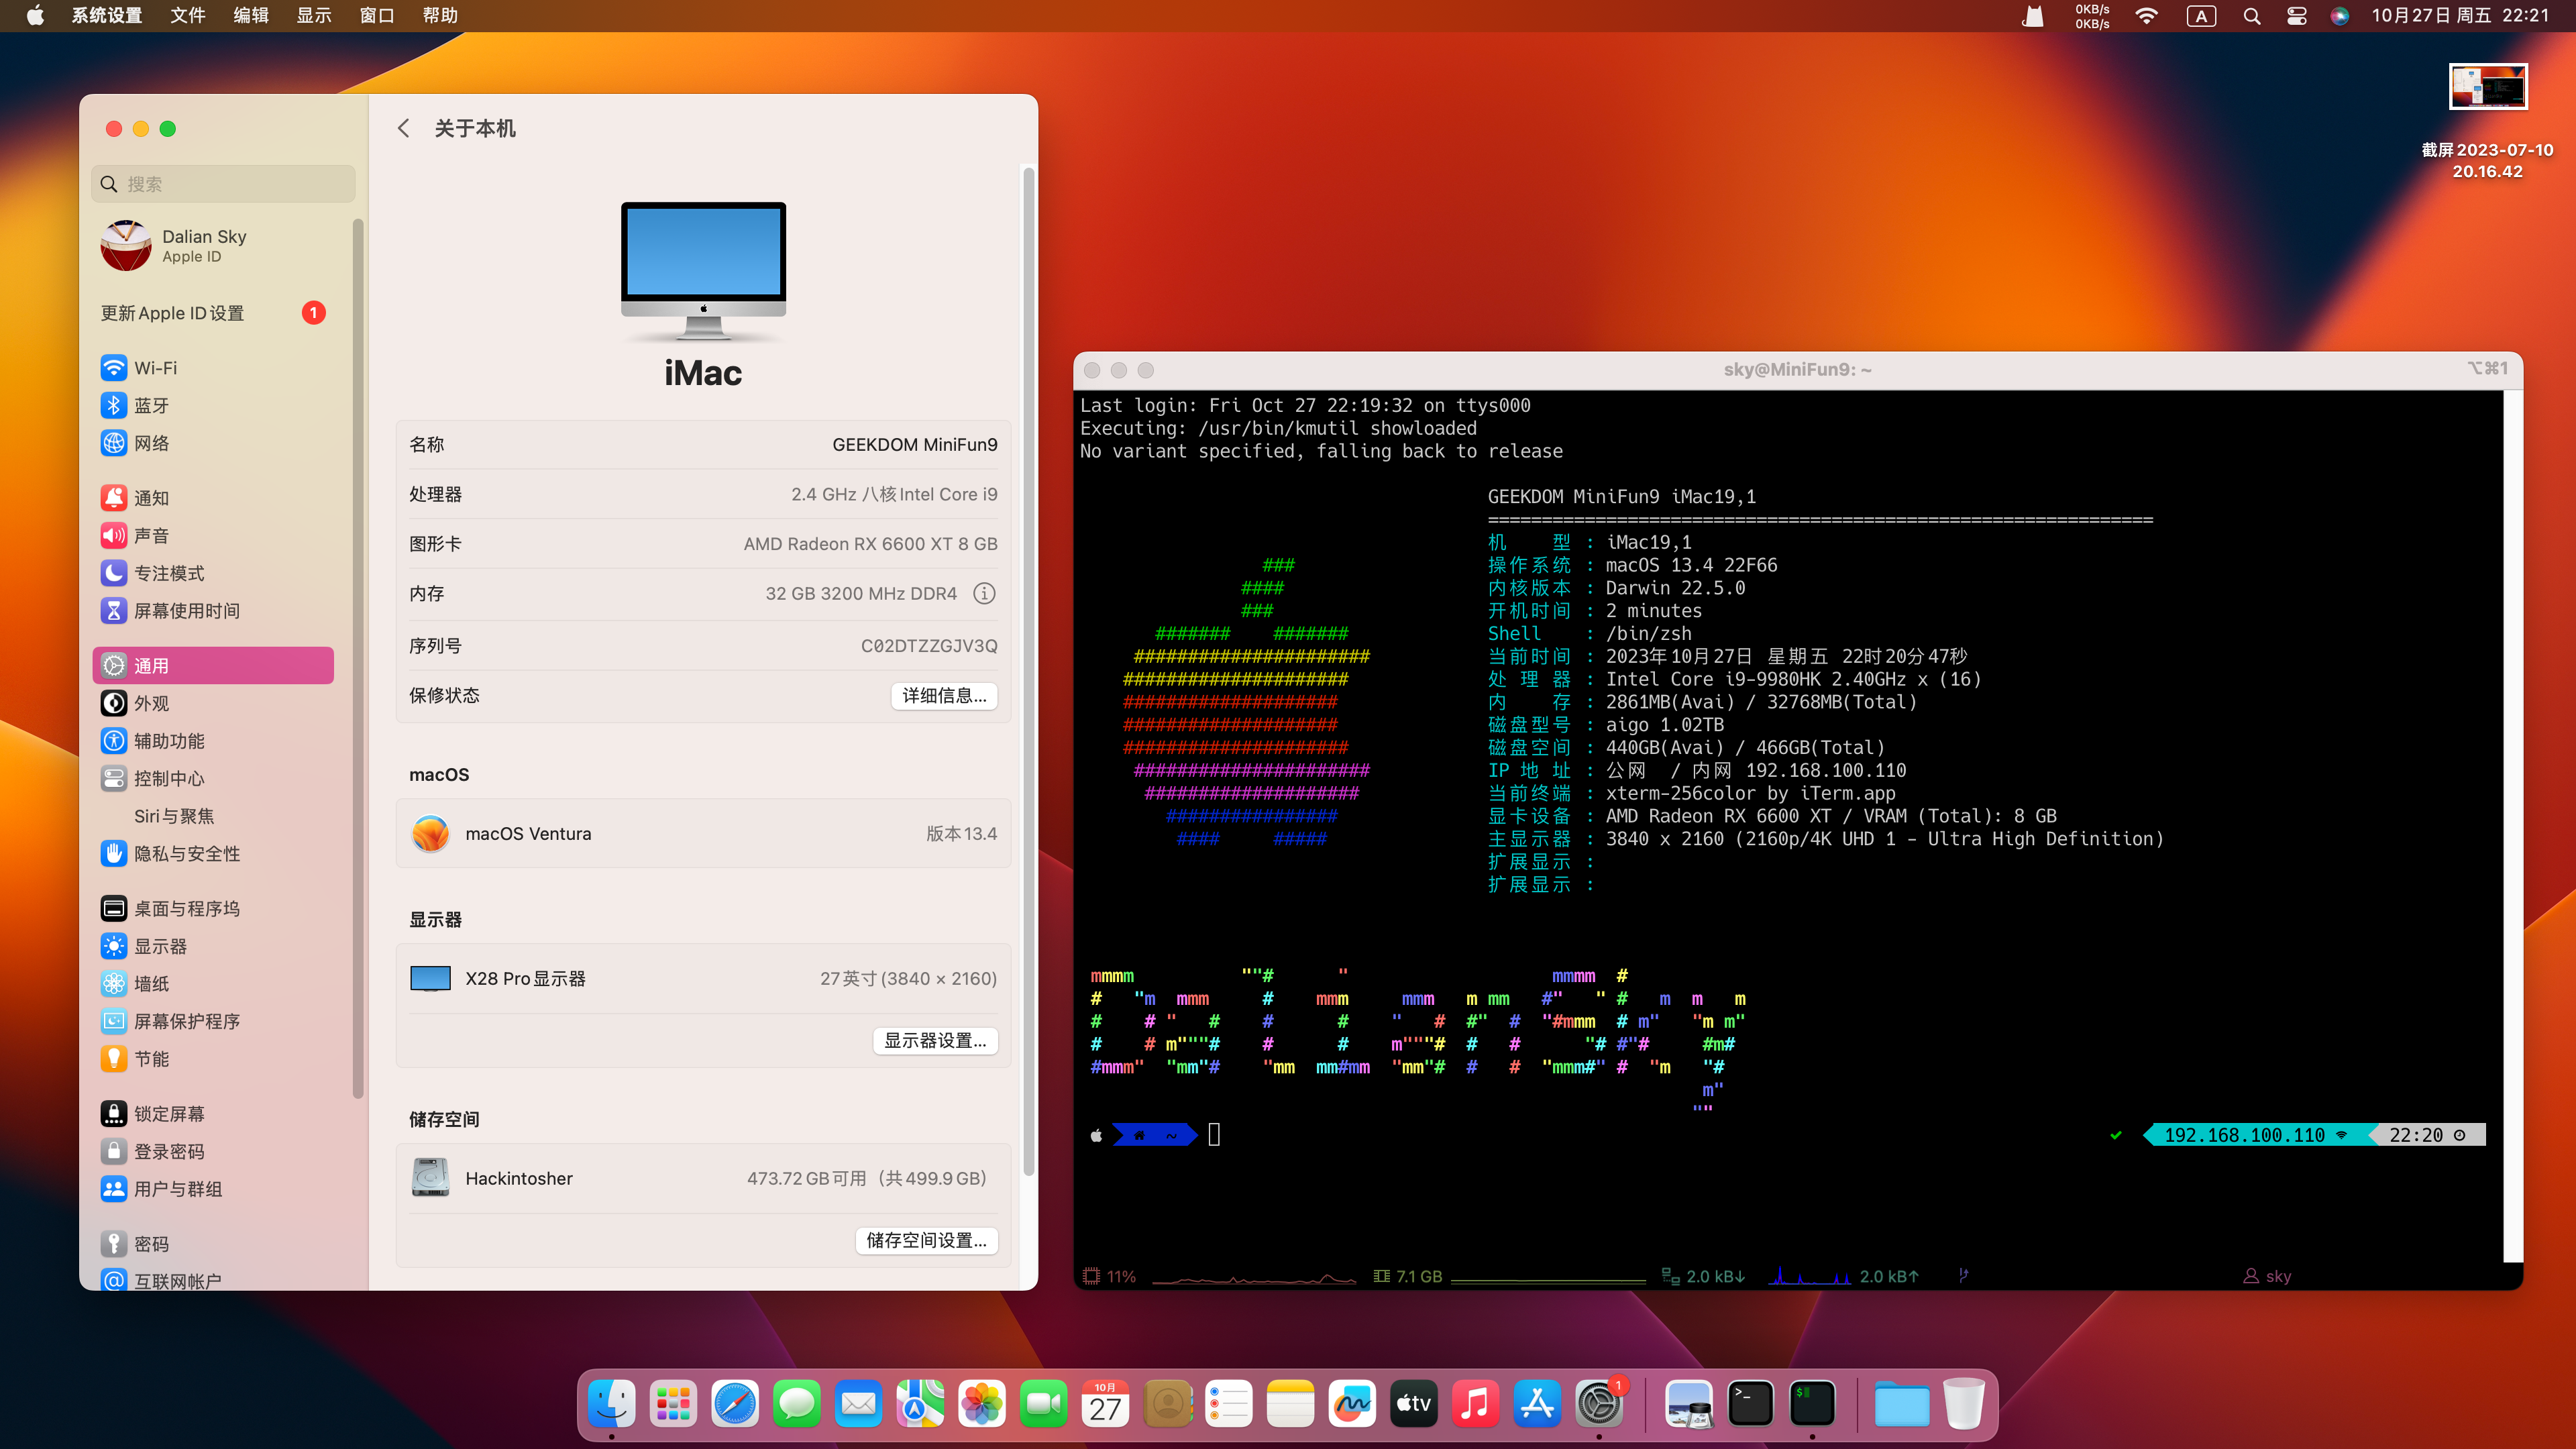
Task: Open Wallpaper (墙纸) settings
Action: click(151, 983)
